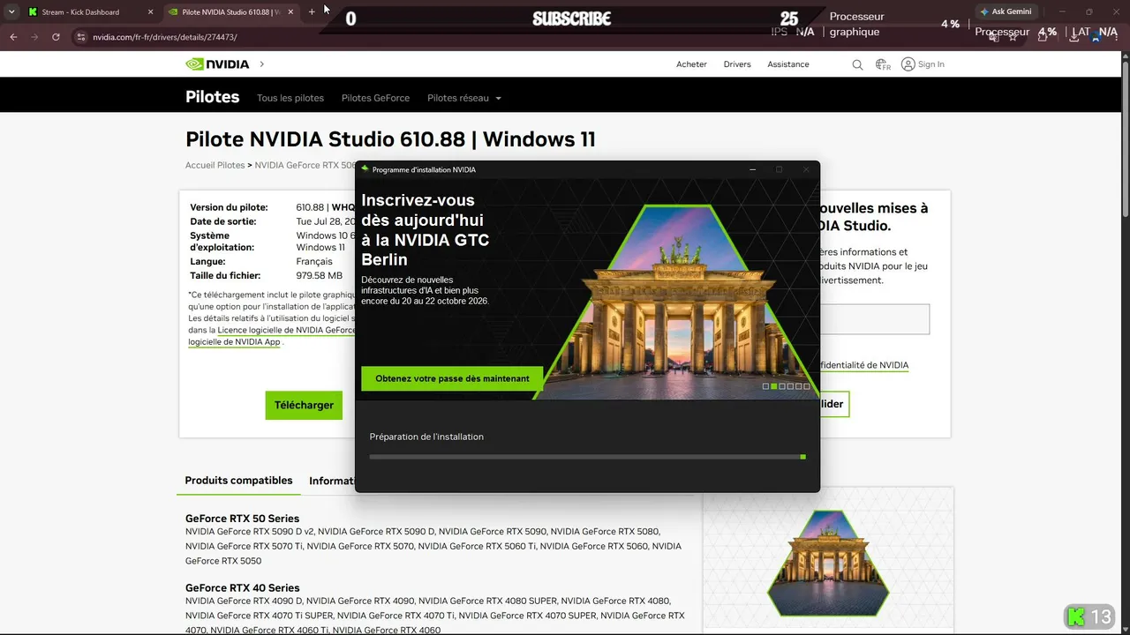Select the second highlighted carousel dot in installer

774,386
